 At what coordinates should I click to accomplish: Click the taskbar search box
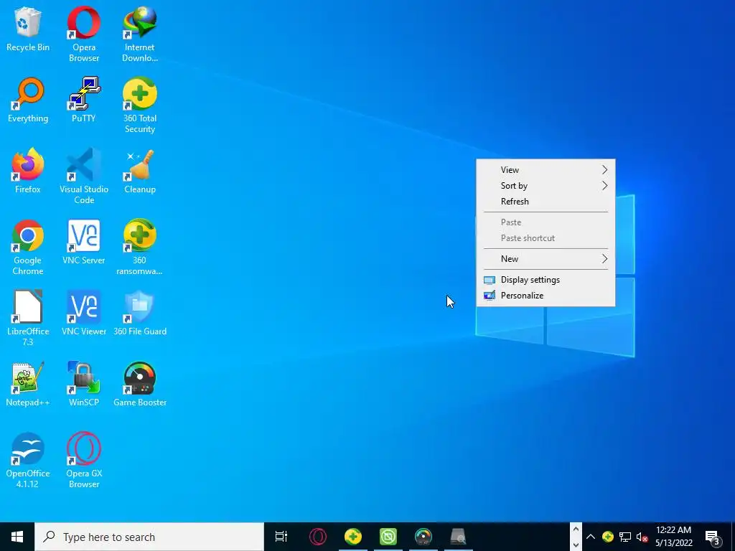point(149,537)
